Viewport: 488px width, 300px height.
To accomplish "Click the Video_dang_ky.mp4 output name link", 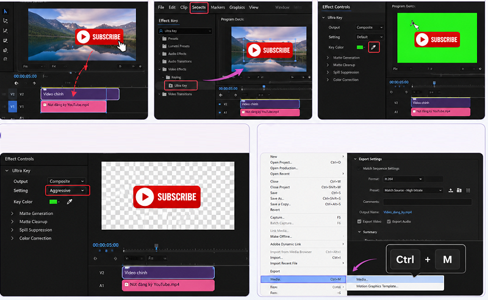I will click(x=398, y=212).
